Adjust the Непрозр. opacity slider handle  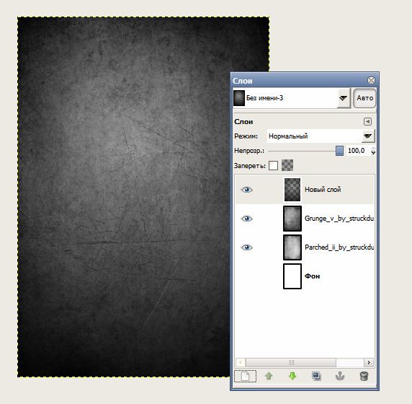[x=339, y=151]
